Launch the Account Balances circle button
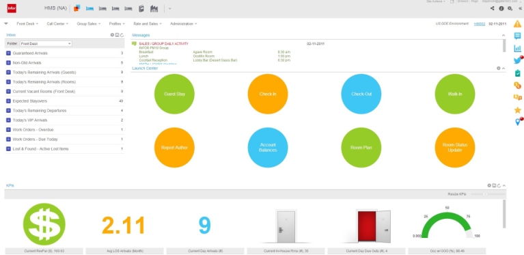This screenshot has height=255, width=524. click(268, 148)
